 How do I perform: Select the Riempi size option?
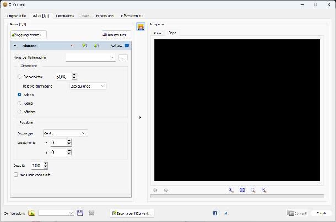click(x=19, y=103)
